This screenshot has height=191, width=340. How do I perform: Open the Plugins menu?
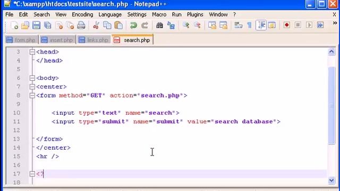click(x=195, y=14)
